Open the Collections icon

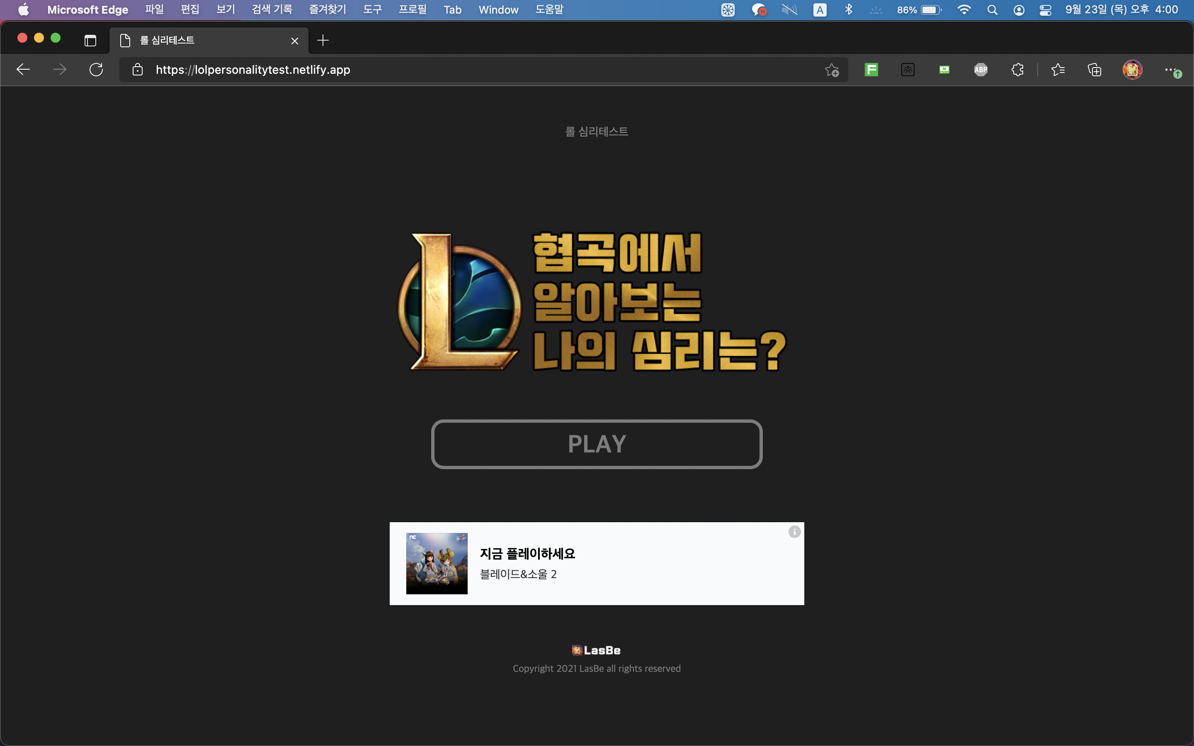tap(1094, 70)
